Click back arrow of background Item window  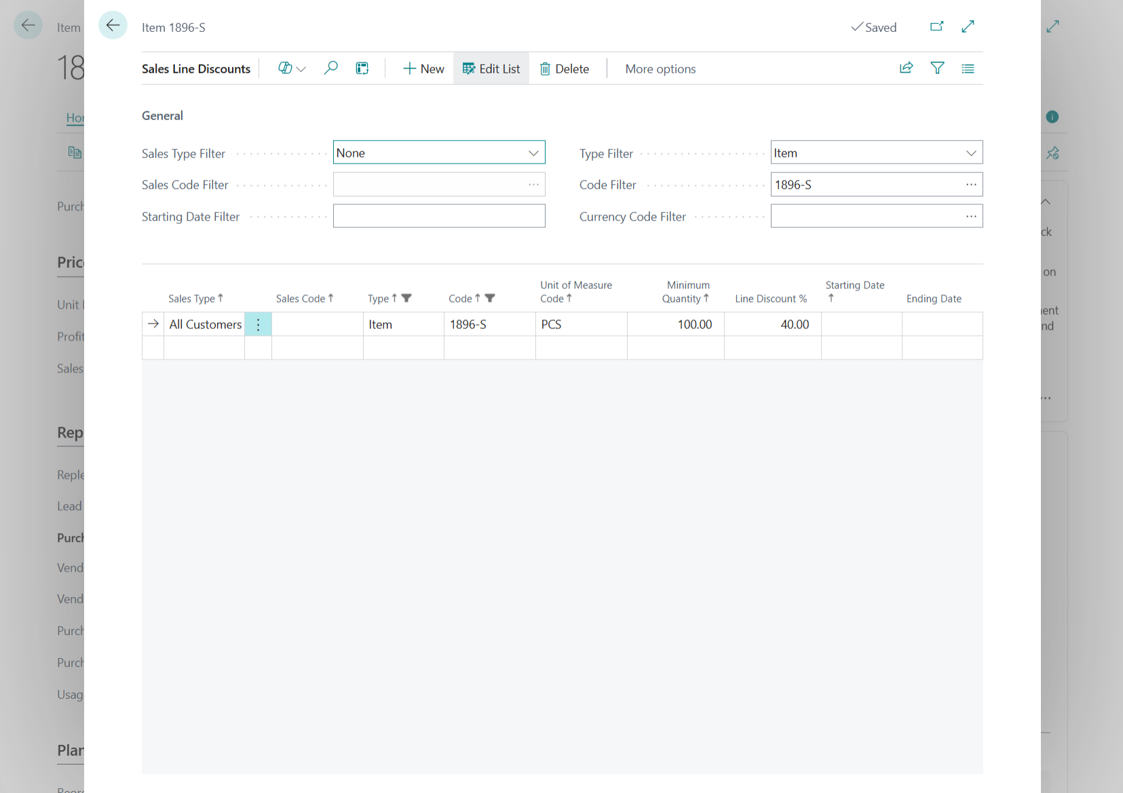28,26
